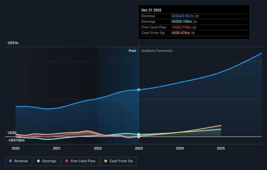Click the Analysts Forecasts label
The image size is (267, 170).
[x=157, y=51]
